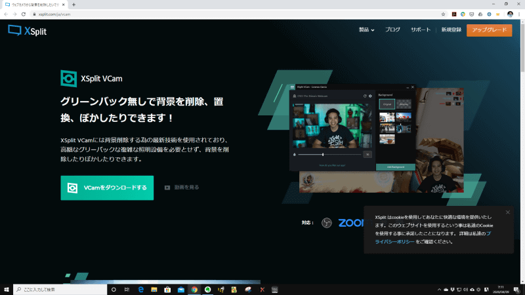The image size is (525, 295).
Task: Click the gear icon in VCam preview
Action: (x=370, y=96)
